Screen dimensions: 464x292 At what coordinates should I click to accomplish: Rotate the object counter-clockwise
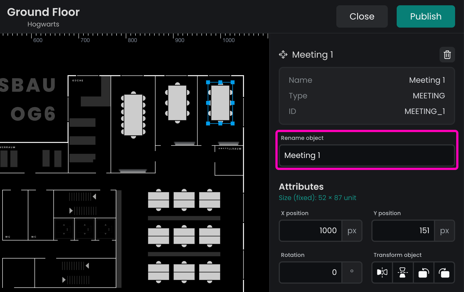pos(423,272)
